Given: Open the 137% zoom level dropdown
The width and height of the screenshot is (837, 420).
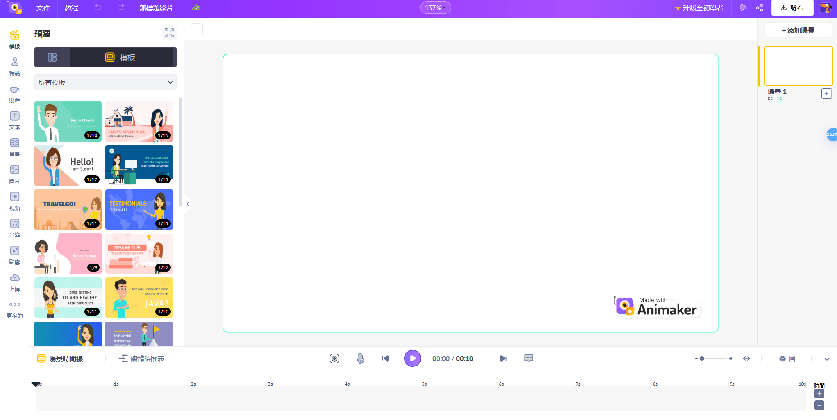Looking at the screenshot, I should coord(435,8).
